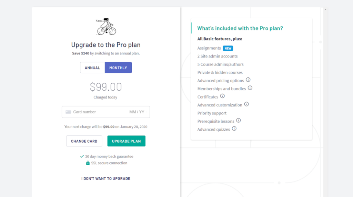
Task: Click "I don't want to upgrade" link
Action: tap(106, 178)
